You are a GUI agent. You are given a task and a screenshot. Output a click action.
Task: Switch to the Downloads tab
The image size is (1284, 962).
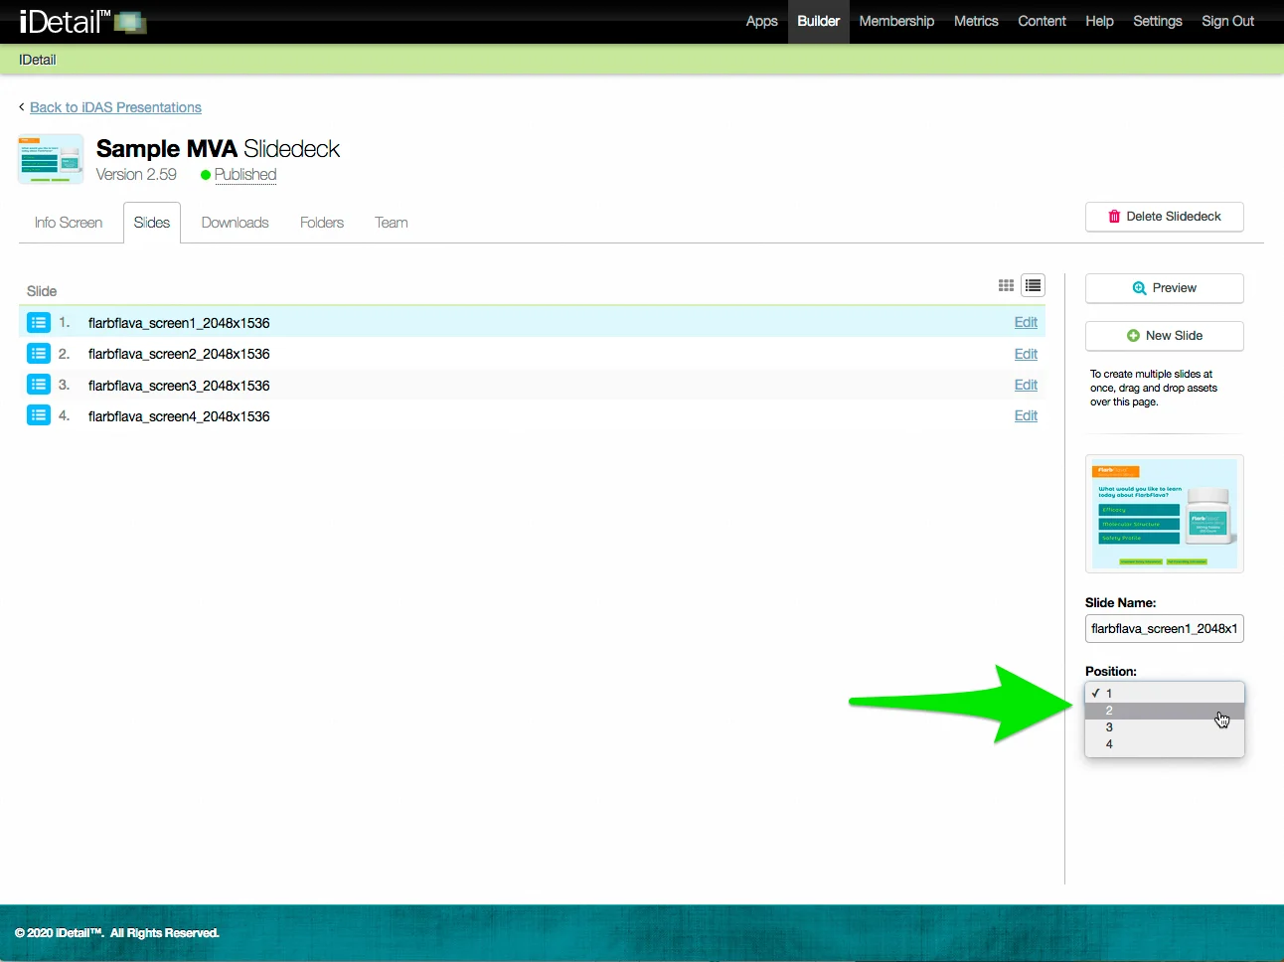coord(236,223)
